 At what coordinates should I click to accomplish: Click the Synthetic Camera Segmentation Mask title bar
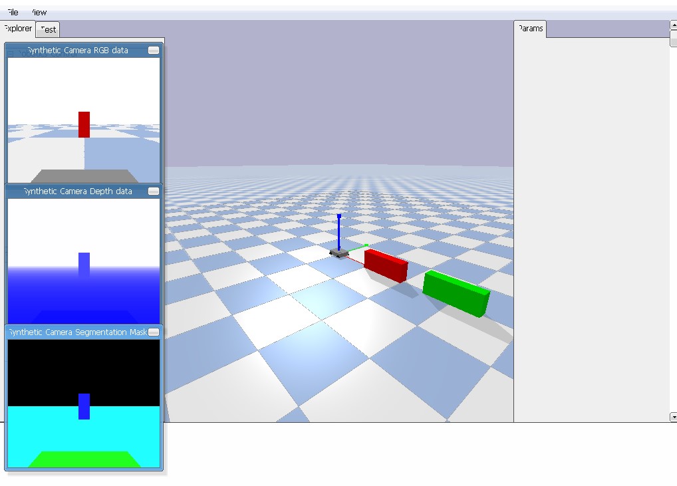pyautogui.click(x=78, y=332)
